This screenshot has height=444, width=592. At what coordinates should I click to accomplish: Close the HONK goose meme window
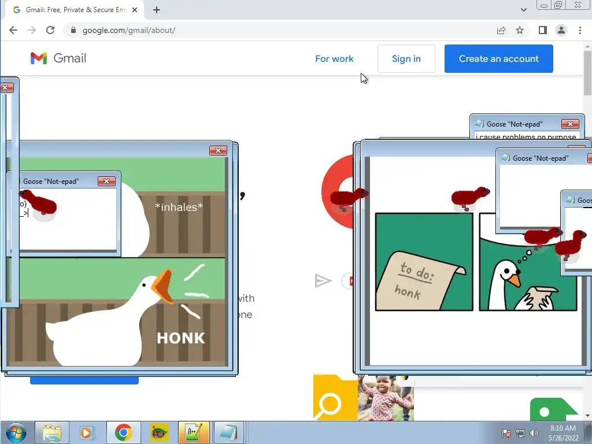218,151
